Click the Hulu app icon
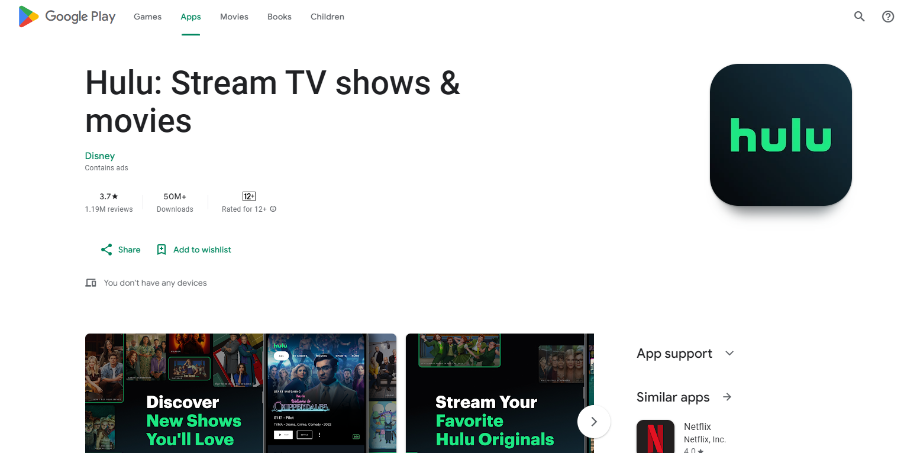Screen dimensions: 904x453 [780, 135]
